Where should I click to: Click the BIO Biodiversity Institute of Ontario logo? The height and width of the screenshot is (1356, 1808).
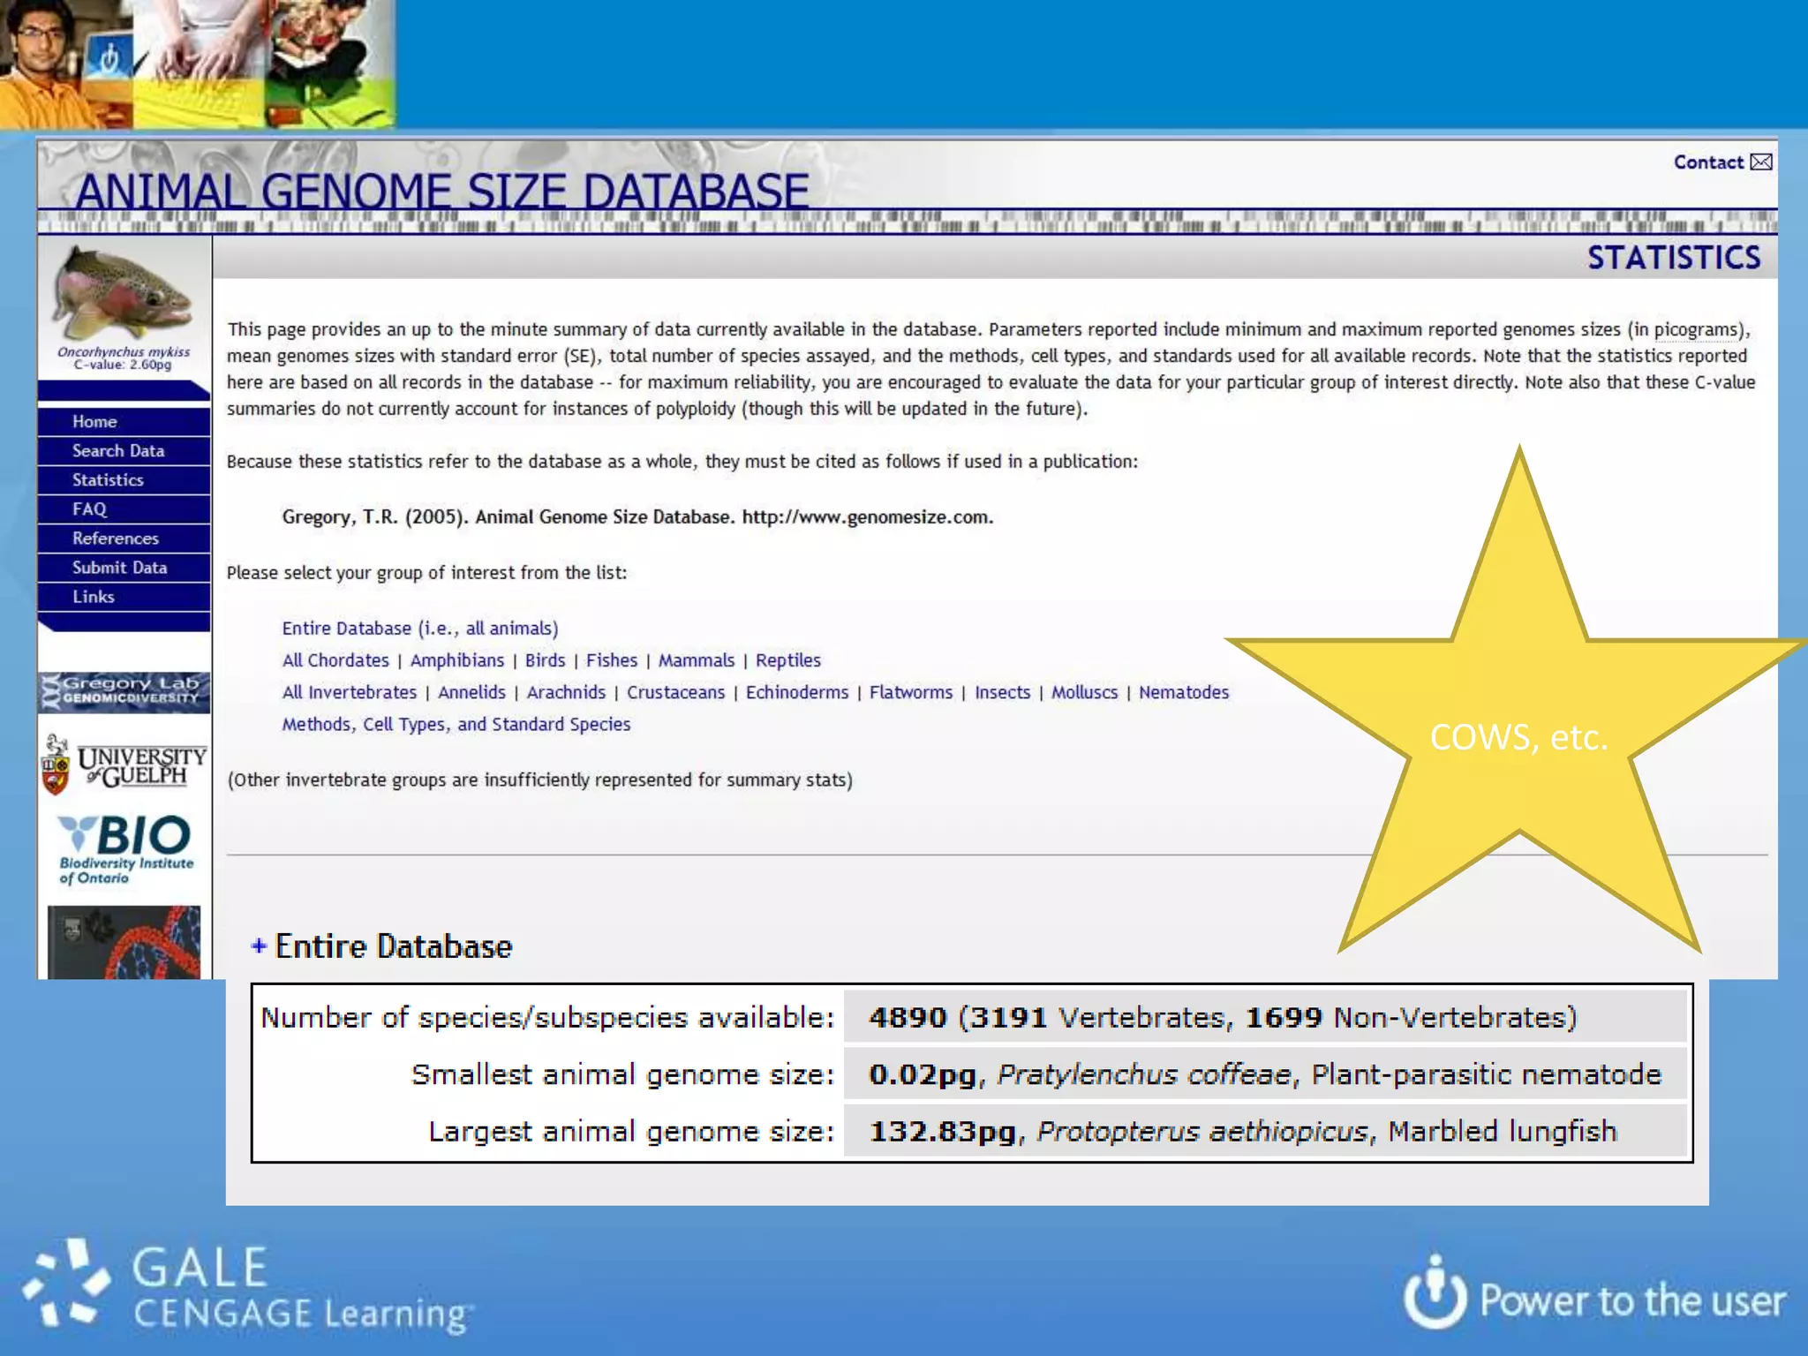click(124, 848)
